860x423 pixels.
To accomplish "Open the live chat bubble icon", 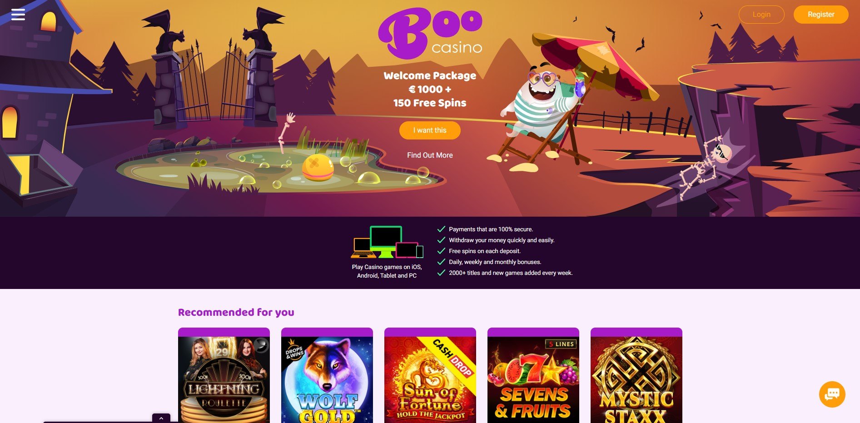I will [x=832, y=394].
